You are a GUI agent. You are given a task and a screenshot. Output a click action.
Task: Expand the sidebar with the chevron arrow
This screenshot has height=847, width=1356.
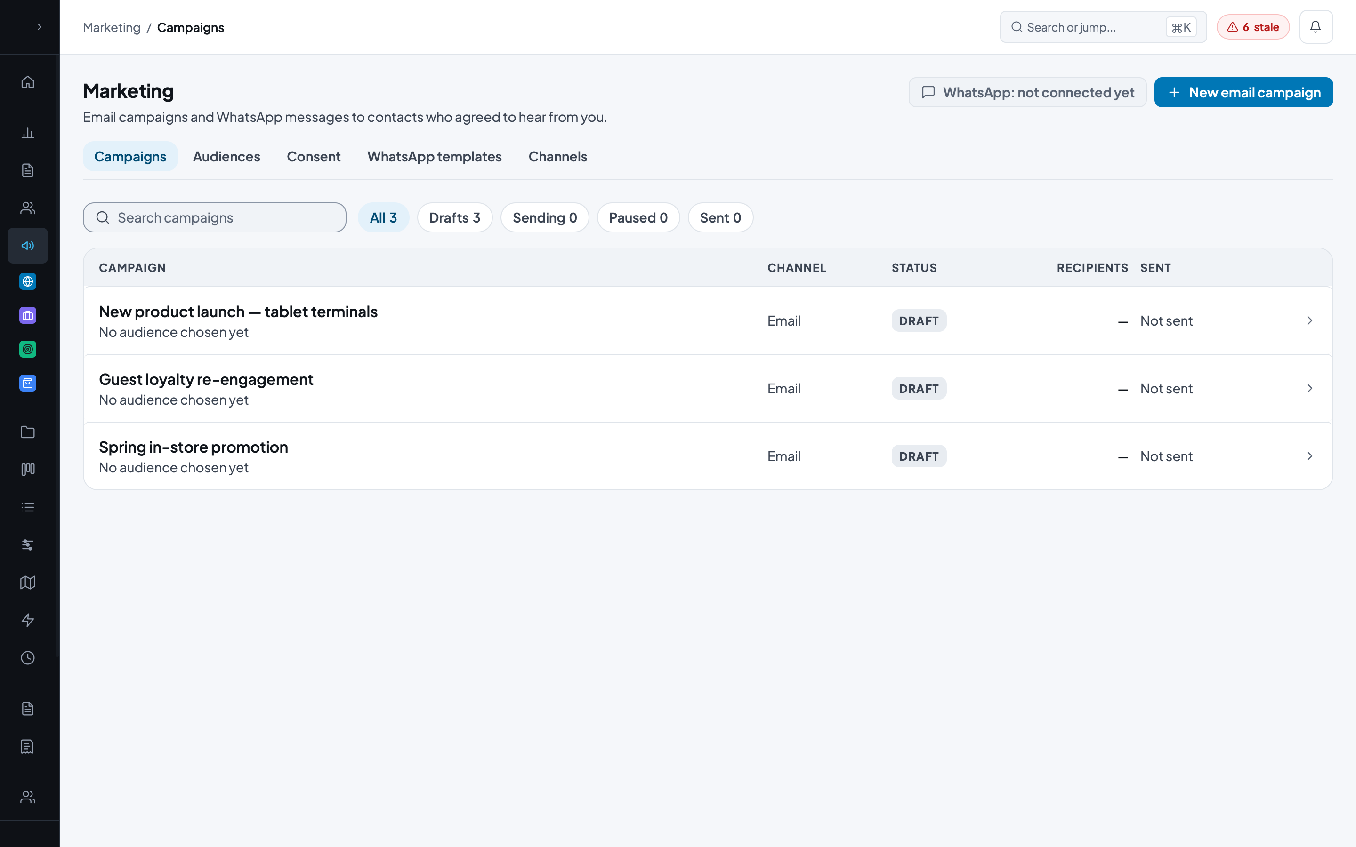pos(39,27)
